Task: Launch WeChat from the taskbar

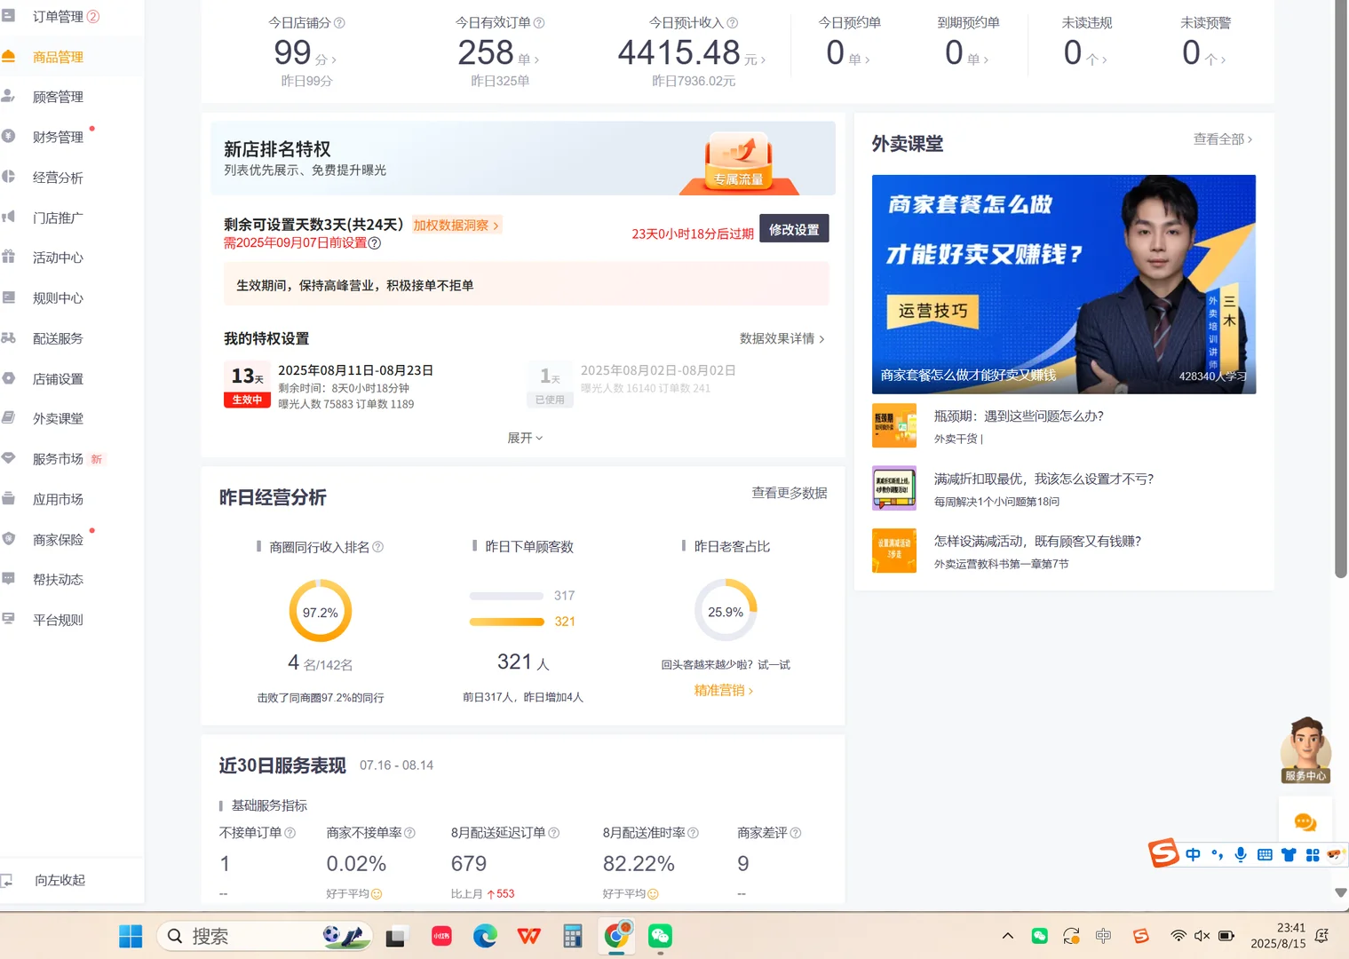Action: [x=659, y=935]
